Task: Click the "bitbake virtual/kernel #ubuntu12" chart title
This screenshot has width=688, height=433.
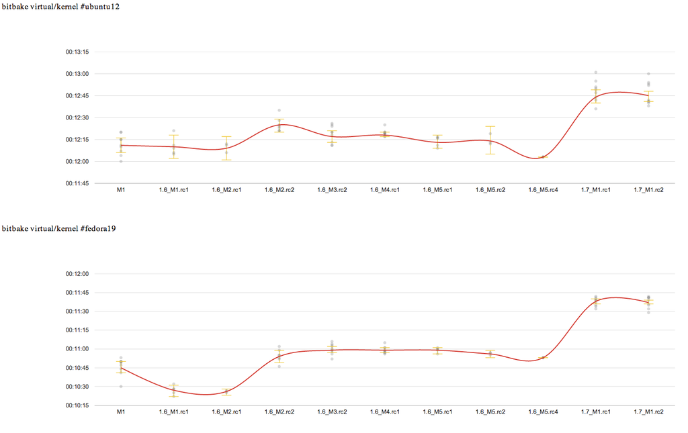Action: click(52, 6)
